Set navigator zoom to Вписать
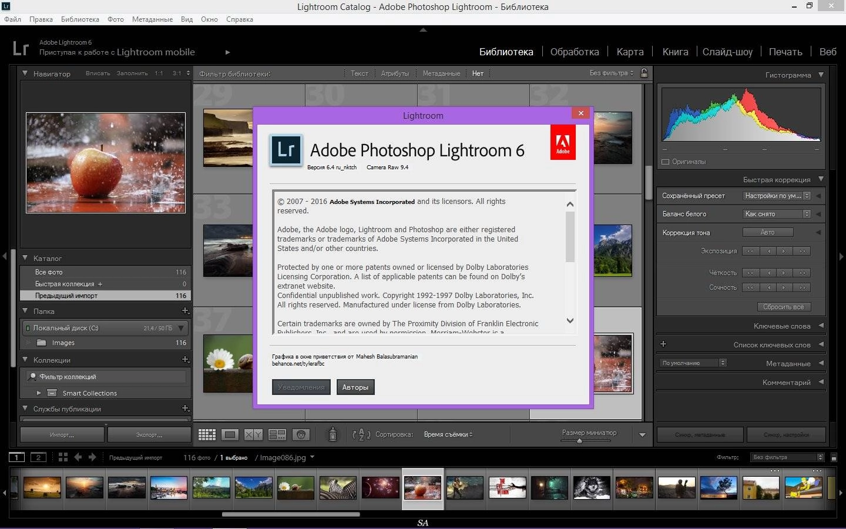Viewport: 846px width, 529px height. pyautogui.click(x=98, y=73)
